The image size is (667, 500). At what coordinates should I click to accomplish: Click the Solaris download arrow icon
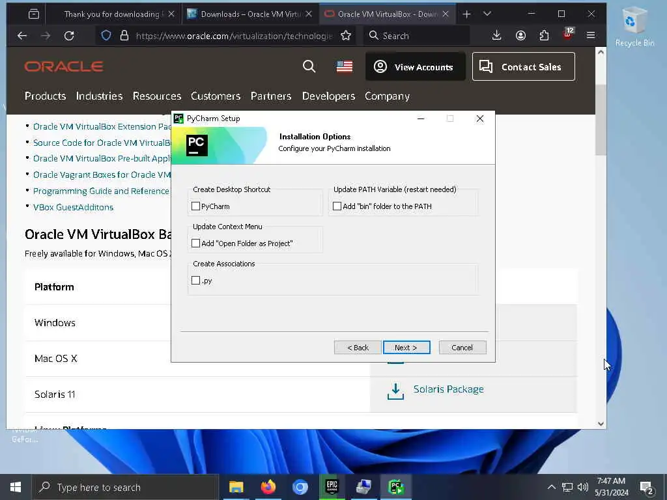pos(395,391)
